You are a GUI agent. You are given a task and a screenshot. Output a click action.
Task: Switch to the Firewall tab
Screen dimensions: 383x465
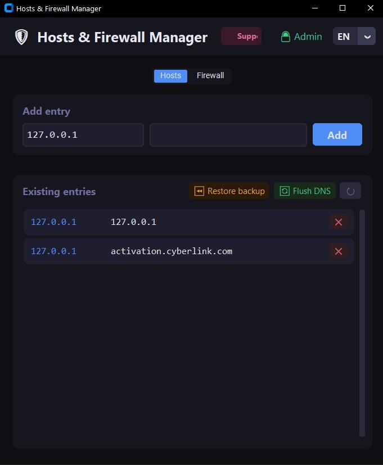(x=210, y=75)
